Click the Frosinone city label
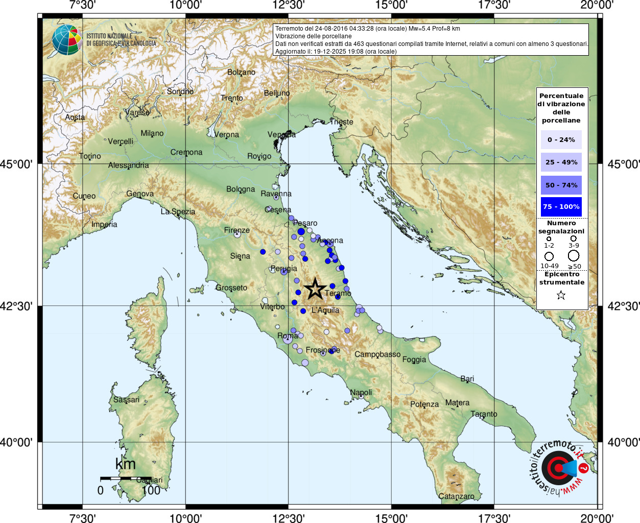The image size is (640, 523). pos(323,350)
